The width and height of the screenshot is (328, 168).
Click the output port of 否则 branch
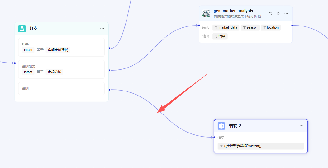(109, 90)
